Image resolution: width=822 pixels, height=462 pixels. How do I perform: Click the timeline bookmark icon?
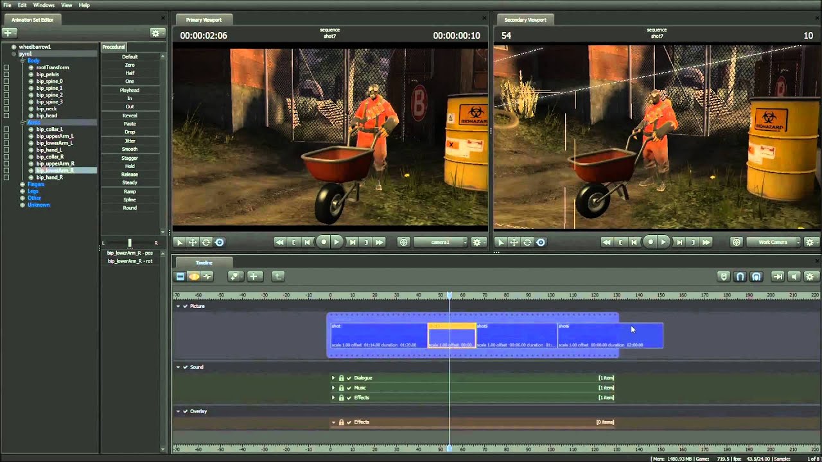point(724,277)
